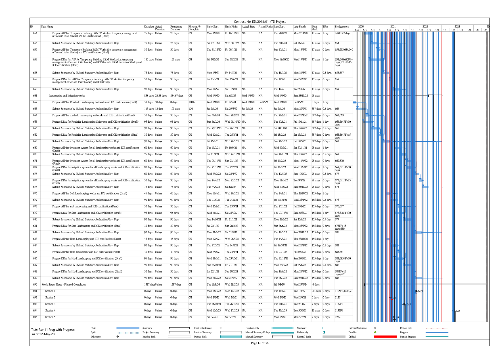Click the Task Name column header
The image size is (498, 352).
pos(47,27)
